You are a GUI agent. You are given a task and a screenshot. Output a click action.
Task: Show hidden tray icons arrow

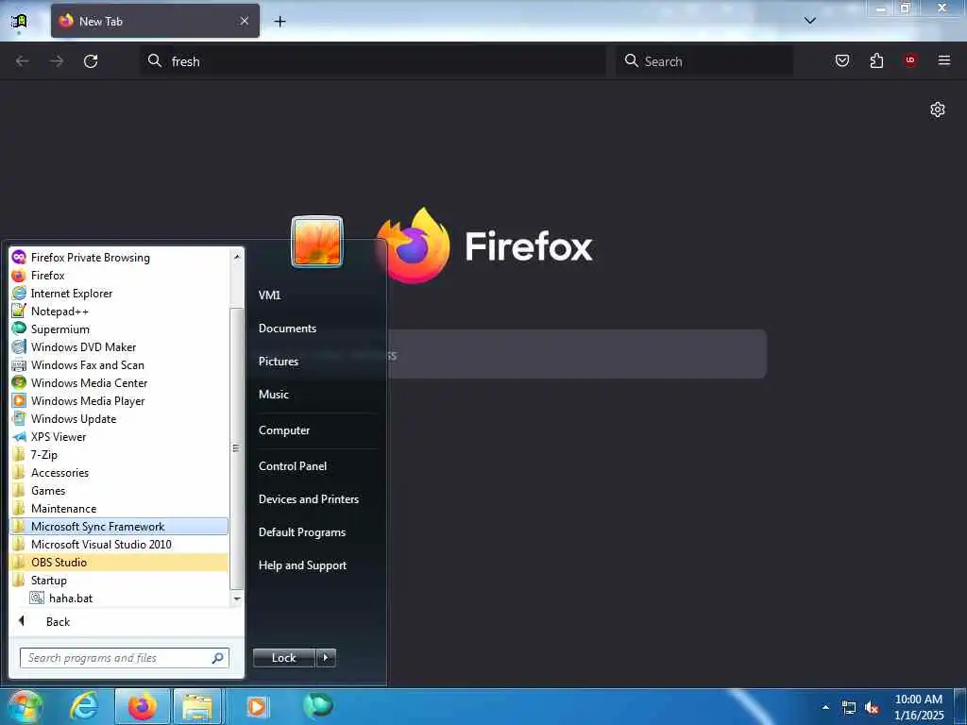click(x=825, y=707)
